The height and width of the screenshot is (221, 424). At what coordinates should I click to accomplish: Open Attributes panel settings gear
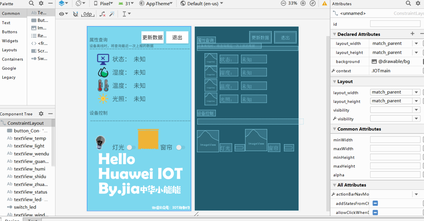pyautogui.click(x=418, y=3)
